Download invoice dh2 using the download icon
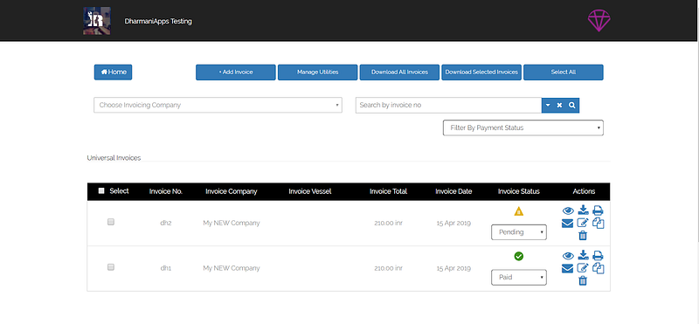 [x=583, y=210]
